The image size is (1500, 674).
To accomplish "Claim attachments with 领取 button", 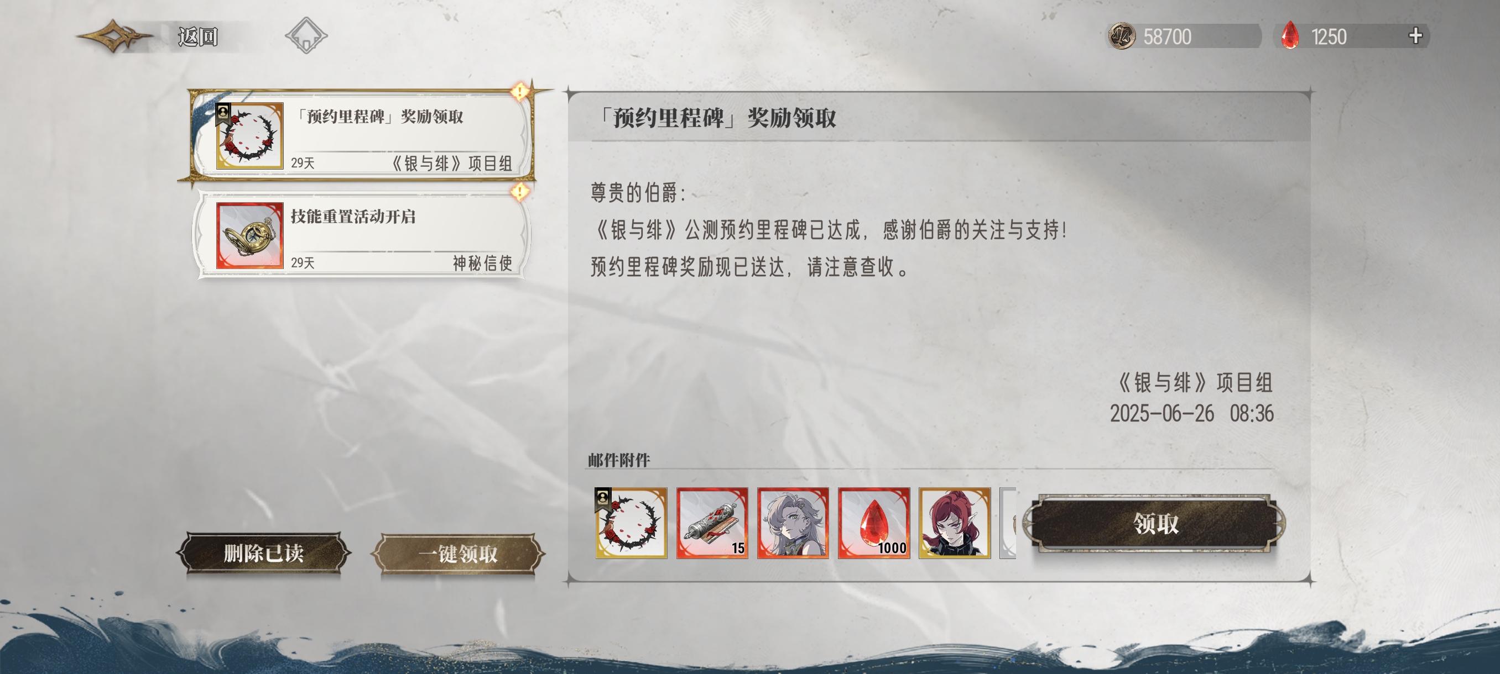I will click(x=1155, y=523).
